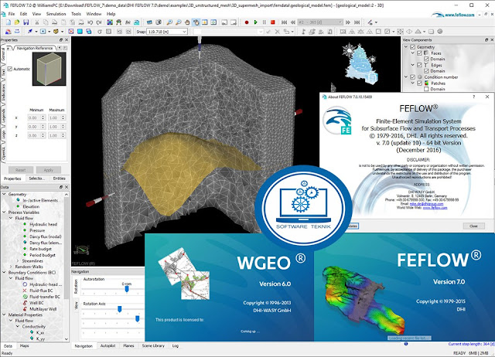
Task: Click the Close button in About dialog
Action: click(473, 226)
